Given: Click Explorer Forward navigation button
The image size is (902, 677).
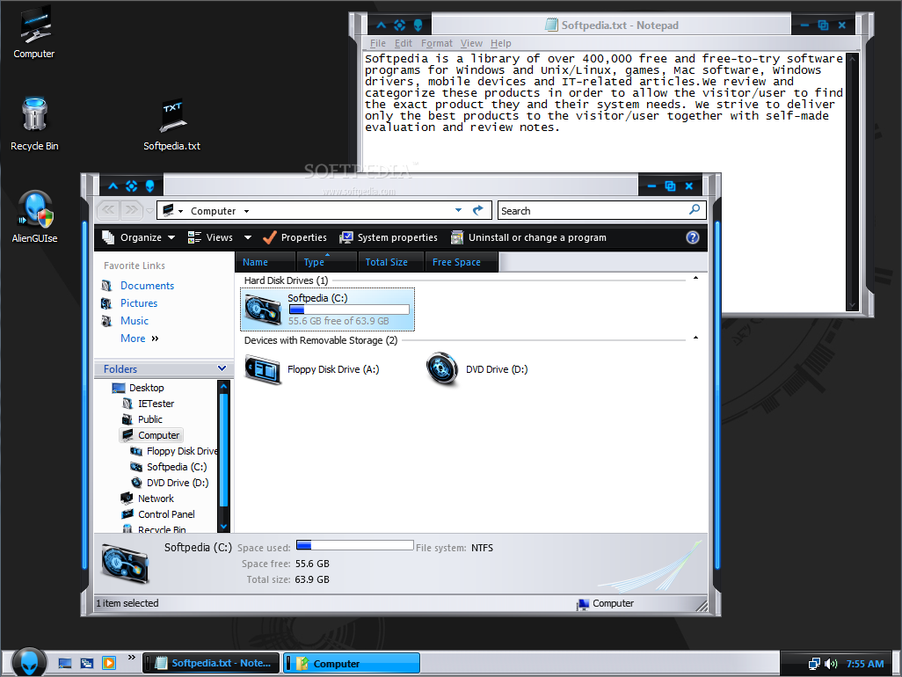Looking at the screenshot, I should tap(131, 210).
